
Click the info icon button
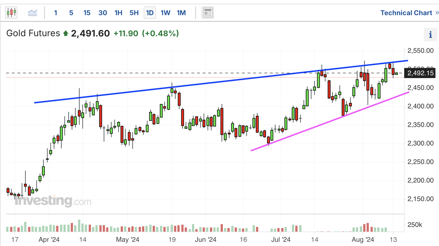[430, 35]
